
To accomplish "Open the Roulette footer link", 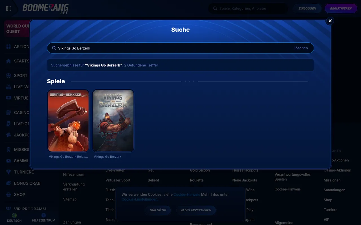I will click(197, 180).
